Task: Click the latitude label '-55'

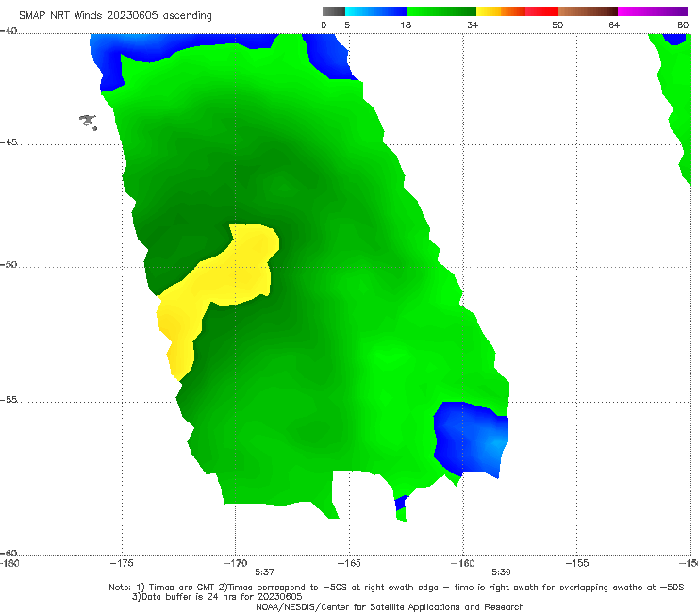Action: tap(8, 399)
